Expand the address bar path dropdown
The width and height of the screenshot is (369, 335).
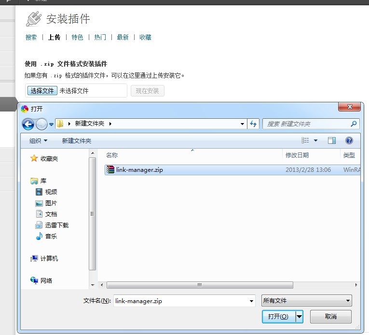[243, 124]
